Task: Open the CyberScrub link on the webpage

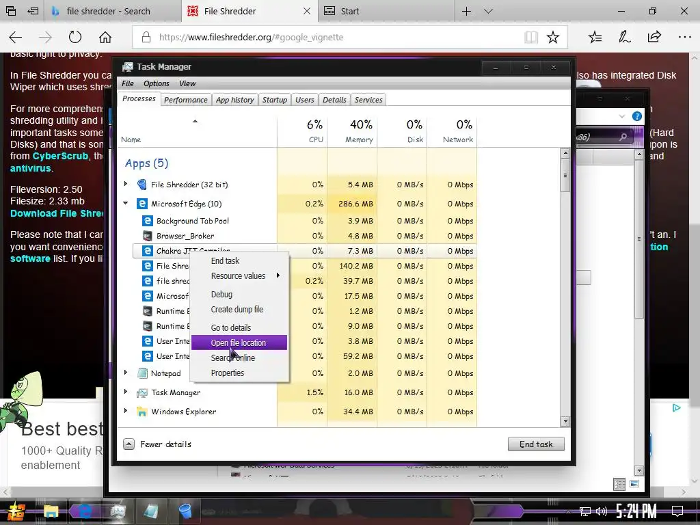Action: coord(60,157)
